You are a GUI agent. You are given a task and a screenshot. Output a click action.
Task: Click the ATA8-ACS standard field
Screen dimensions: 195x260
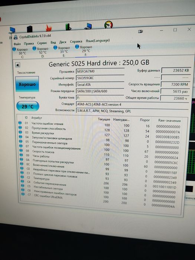132,104
